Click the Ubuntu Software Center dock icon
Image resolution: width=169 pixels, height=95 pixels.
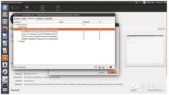(x=5, y=58)
